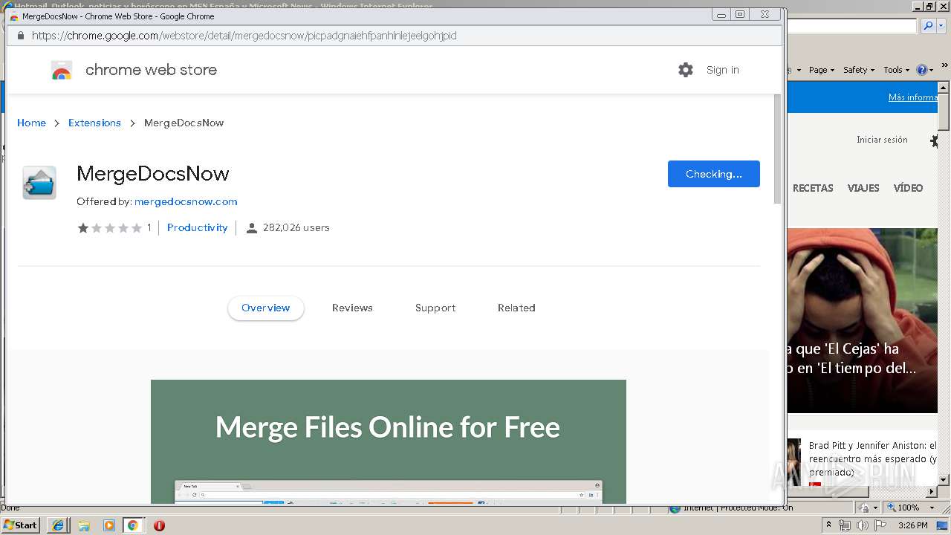This screenshot has height=535, width=951.
Task: Click the IE zoom level magnifier
Action: (890, 508)
